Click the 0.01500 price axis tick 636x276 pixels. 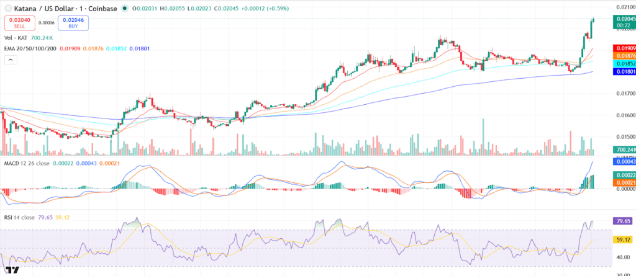(625, 136)
